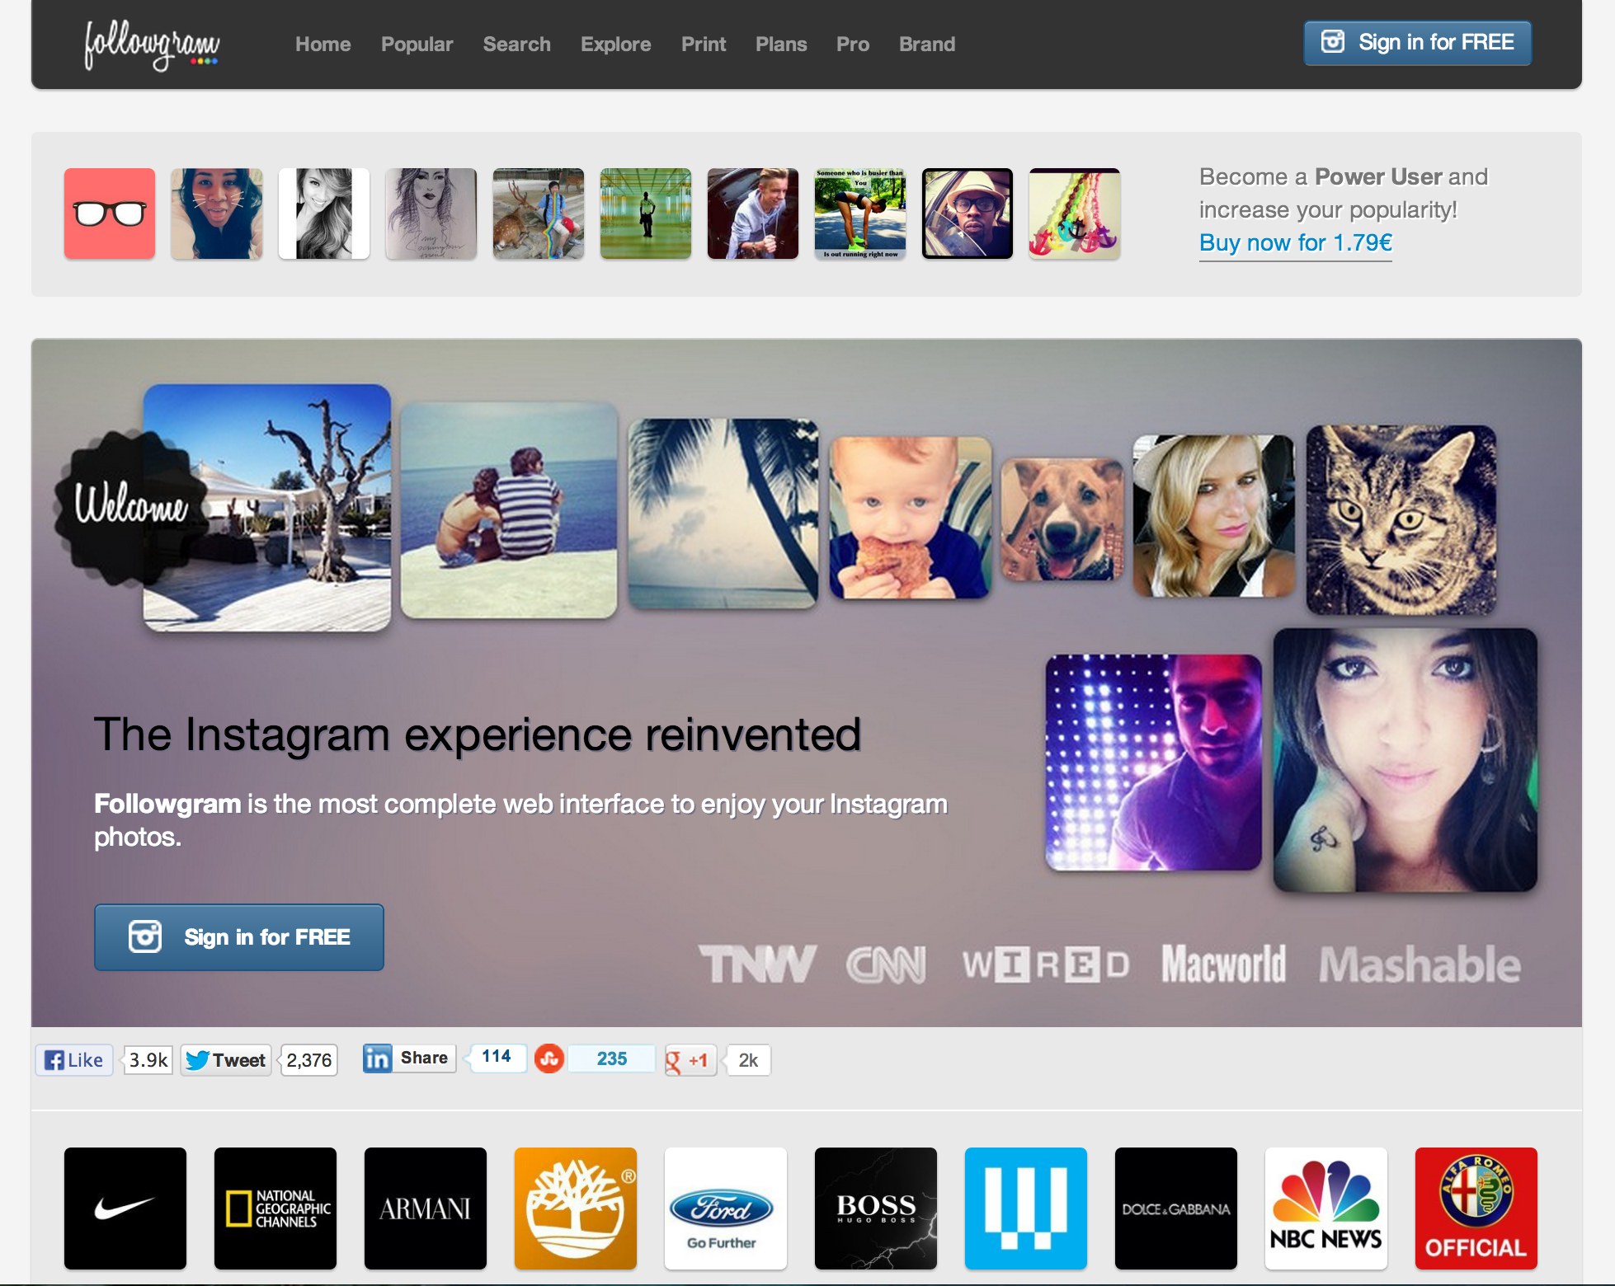Open the cat-whiskers girl avatar

[217, 214]
